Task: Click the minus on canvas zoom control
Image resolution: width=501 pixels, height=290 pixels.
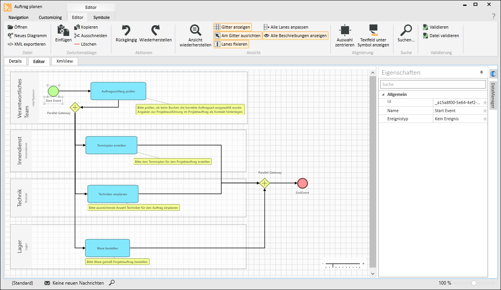Action: 323,264
